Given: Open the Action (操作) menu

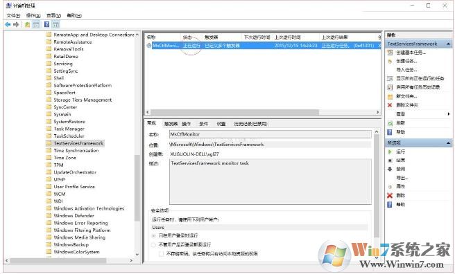Looking at the screenshot, I should 33,15.
